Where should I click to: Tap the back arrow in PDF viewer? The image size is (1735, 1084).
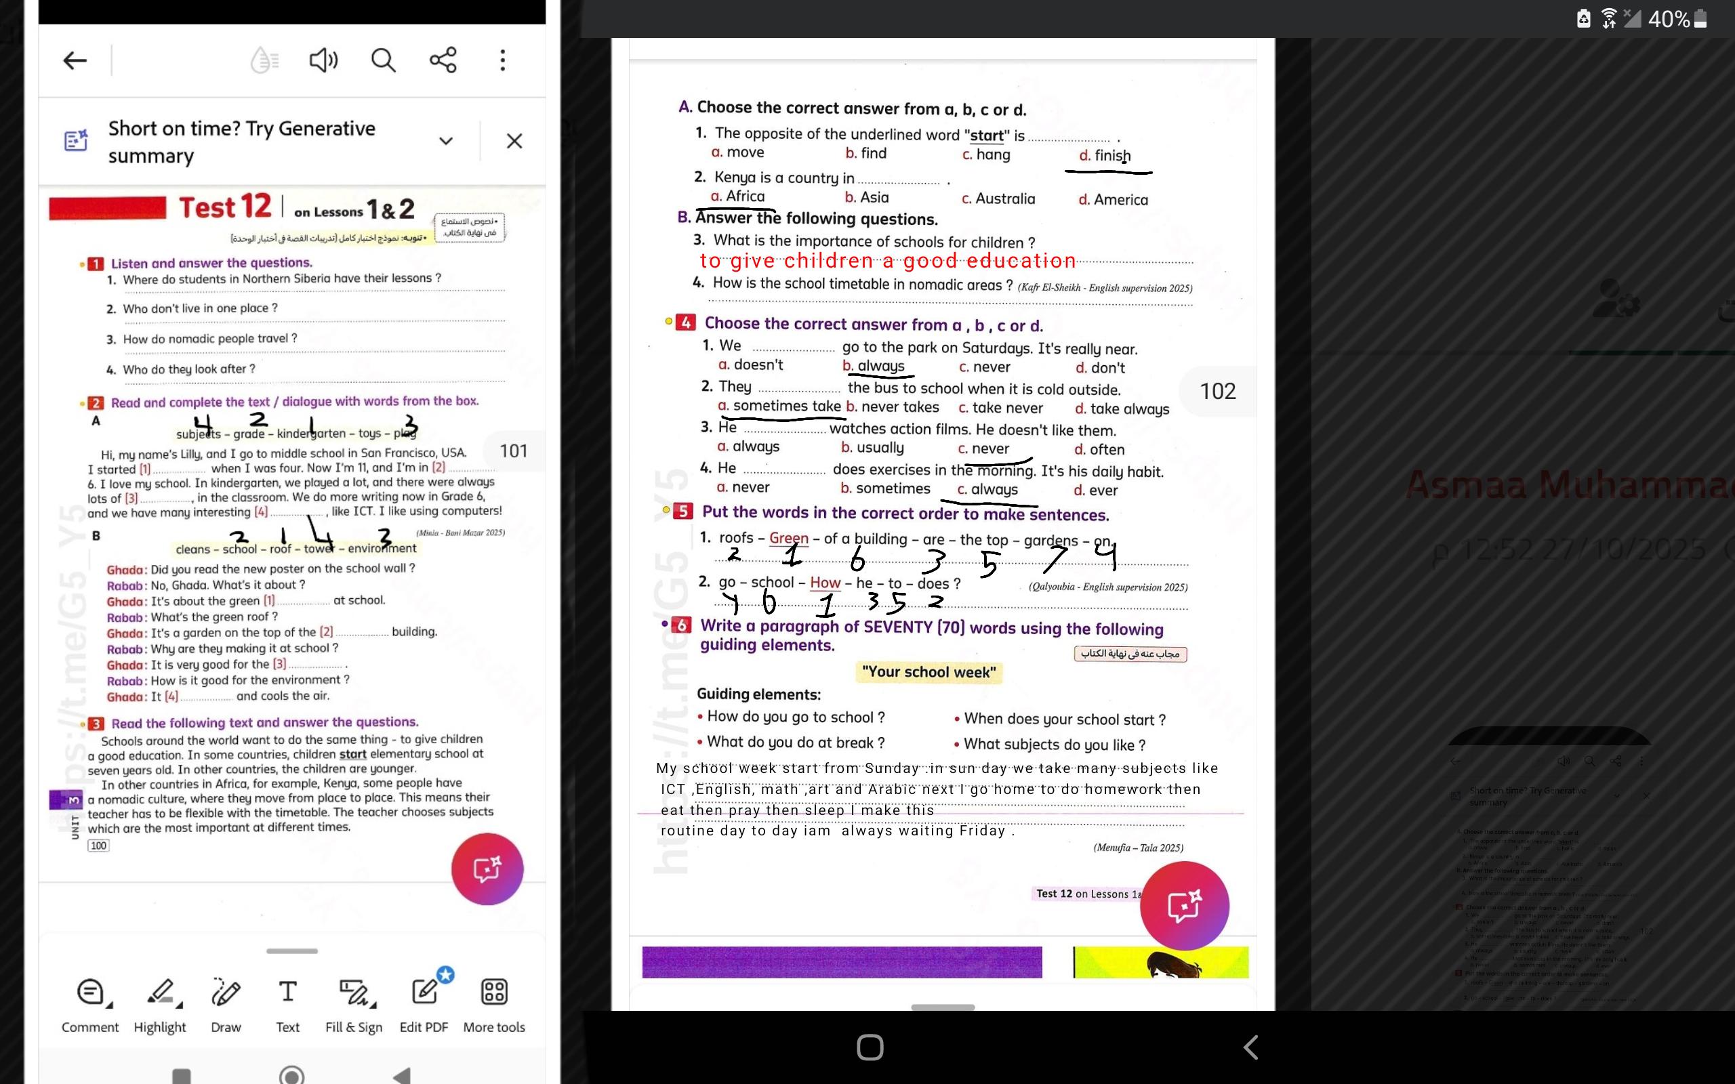75,60
